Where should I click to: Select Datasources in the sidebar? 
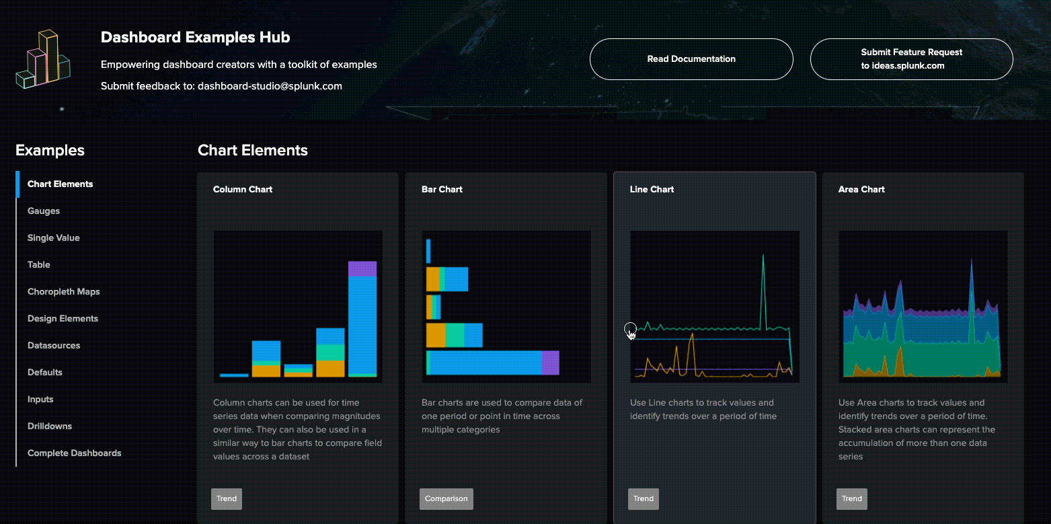(x=53, y=345)
